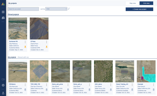
Task: Open the three-dot menu for Demo_ash_prime
Action: click(x=68, y=85)
